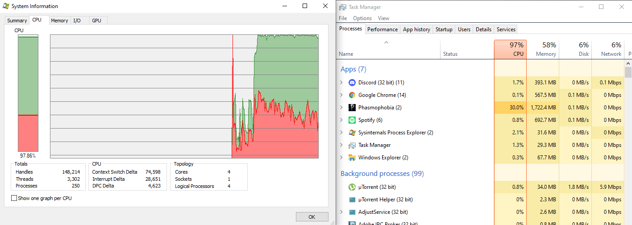
Task: Click the Discord app icon in Task Manager
Action: [x=352, y=83]
